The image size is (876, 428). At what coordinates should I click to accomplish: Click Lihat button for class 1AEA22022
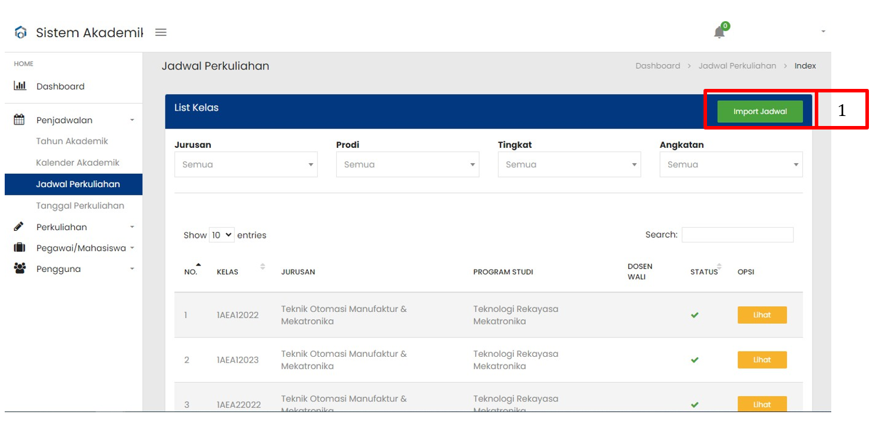pyautogui.click(x=762, y=404)
